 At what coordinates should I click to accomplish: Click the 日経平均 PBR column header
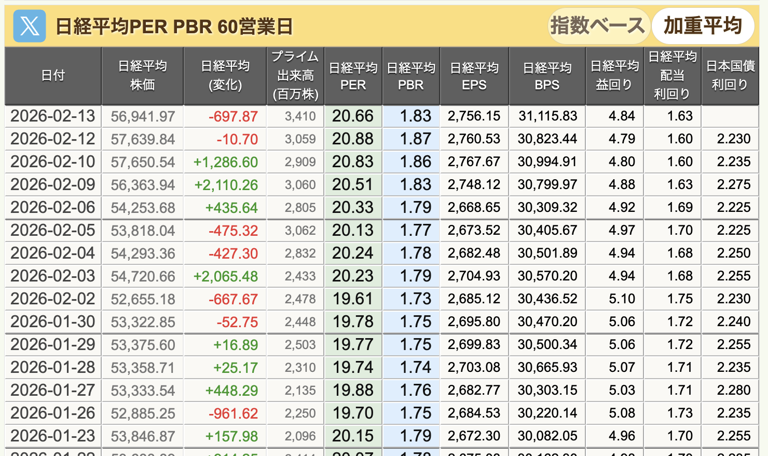[411, 76]
